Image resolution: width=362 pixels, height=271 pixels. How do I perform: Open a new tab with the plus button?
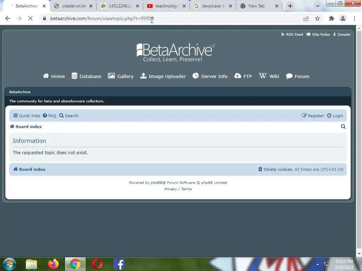[x=290, y=6]
